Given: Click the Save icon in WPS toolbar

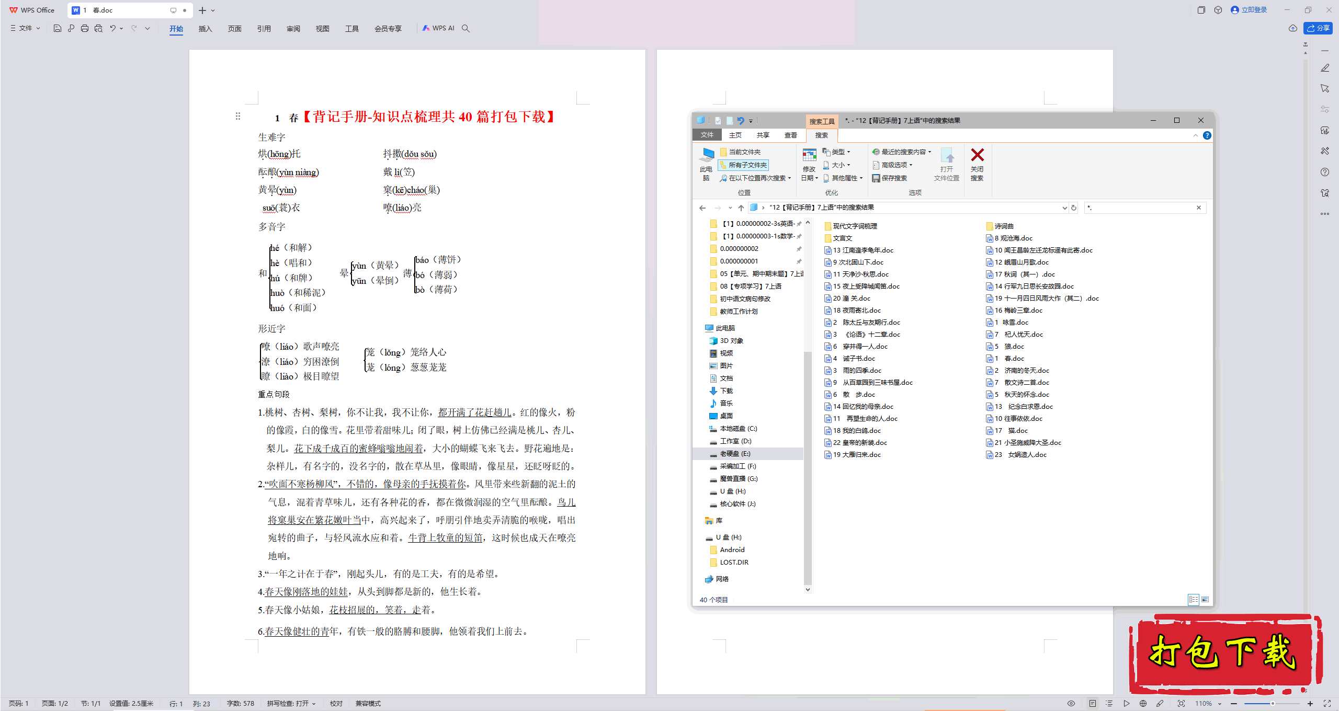Looking at the screenshot, I should 58,28.
